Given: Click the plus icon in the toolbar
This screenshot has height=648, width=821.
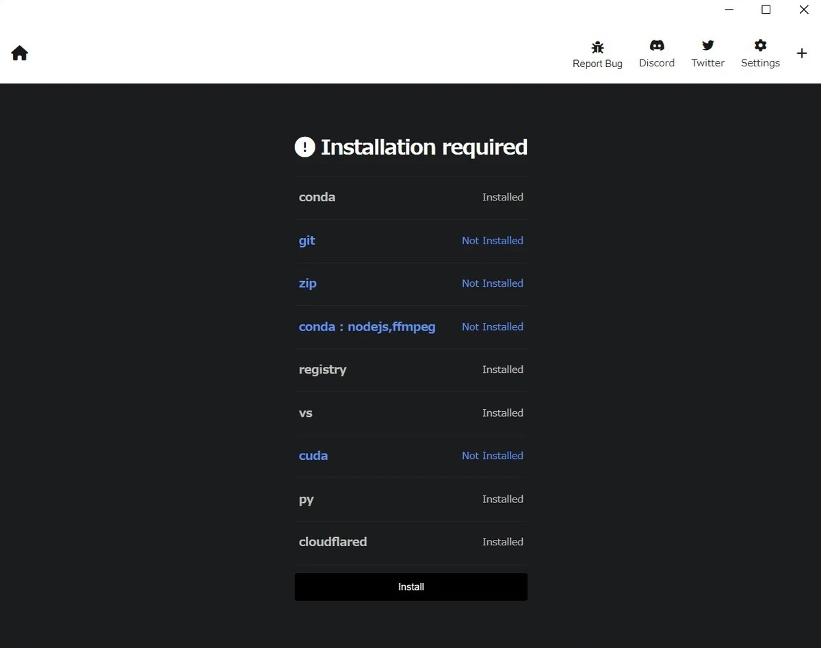Looking at the screenshot, I should tap(802, 53).
